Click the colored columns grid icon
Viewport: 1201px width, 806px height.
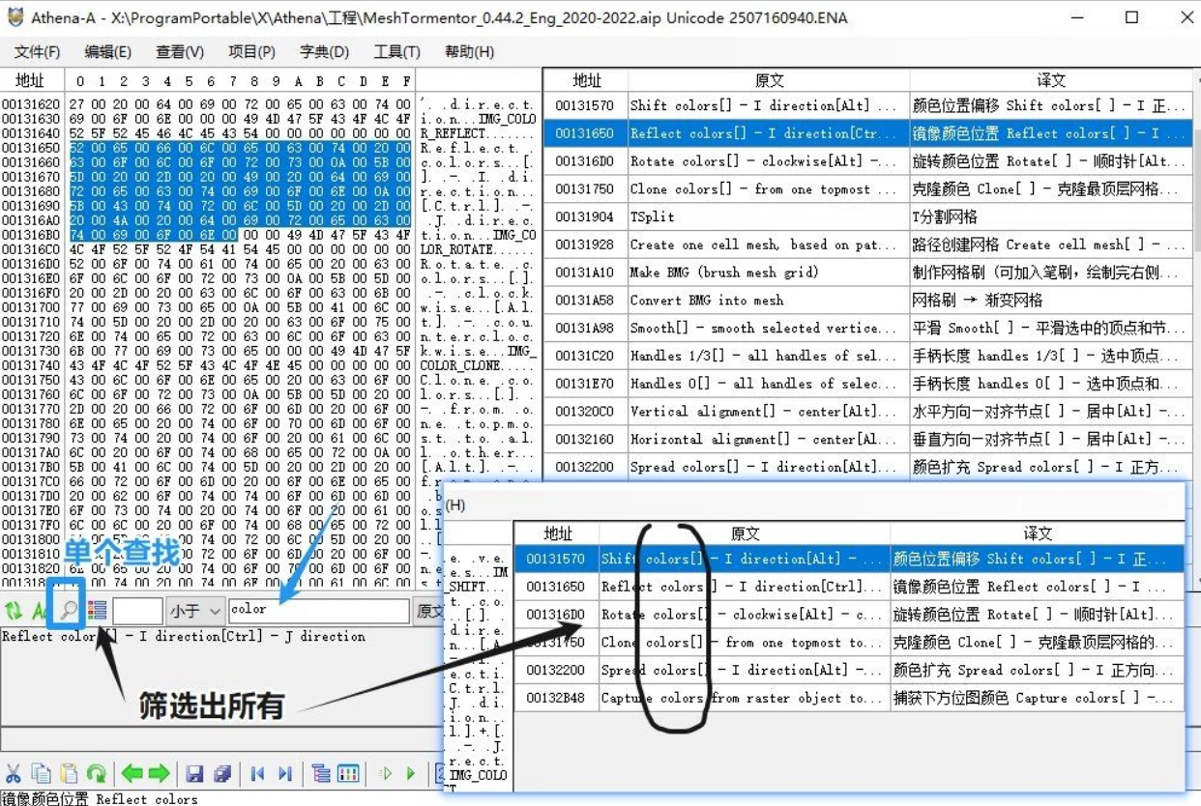348,773
